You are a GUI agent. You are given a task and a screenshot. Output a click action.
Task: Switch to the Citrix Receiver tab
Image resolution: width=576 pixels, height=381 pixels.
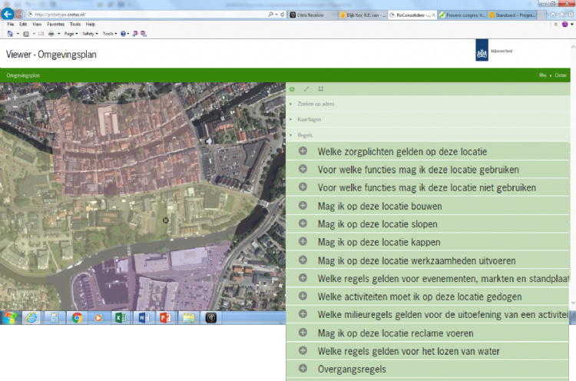[311, 15]
